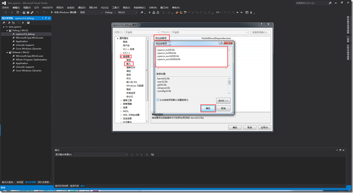Click the opencv_world300d.lib line
The height and width of the screenshot is (193, 353).
169,59
